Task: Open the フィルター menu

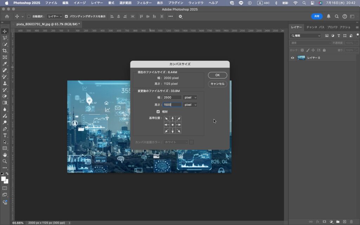Action: pyautogui.click(x=144, y=3)
